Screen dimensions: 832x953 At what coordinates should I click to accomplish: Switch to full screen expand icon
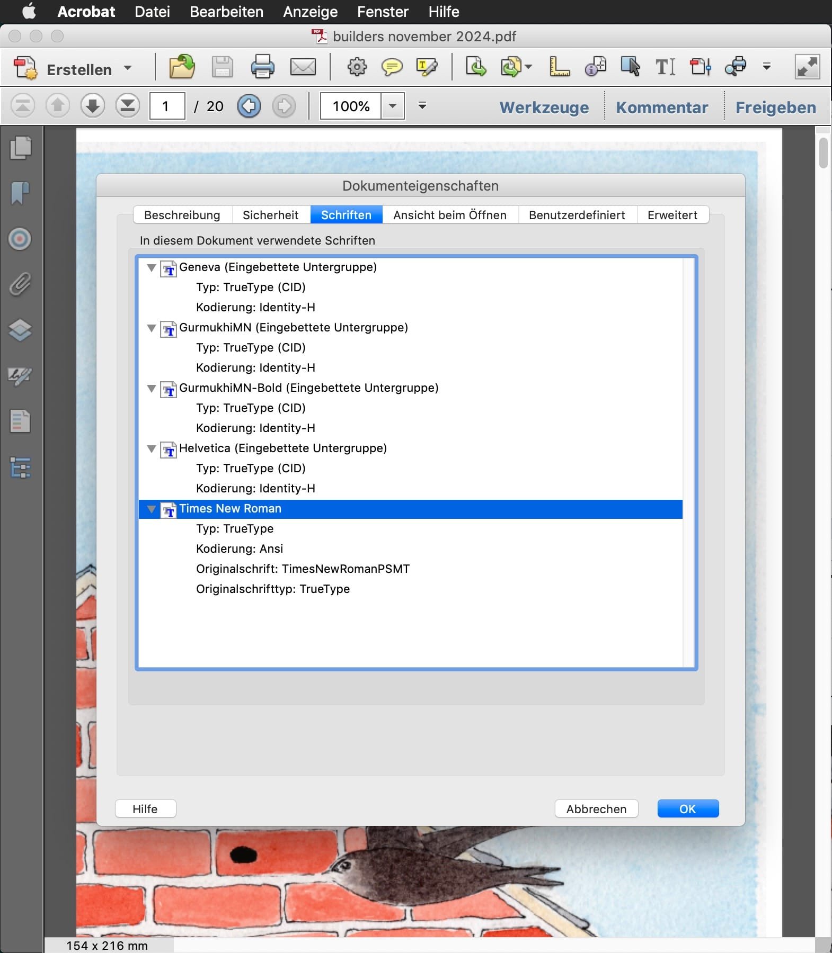pos(808,67)
